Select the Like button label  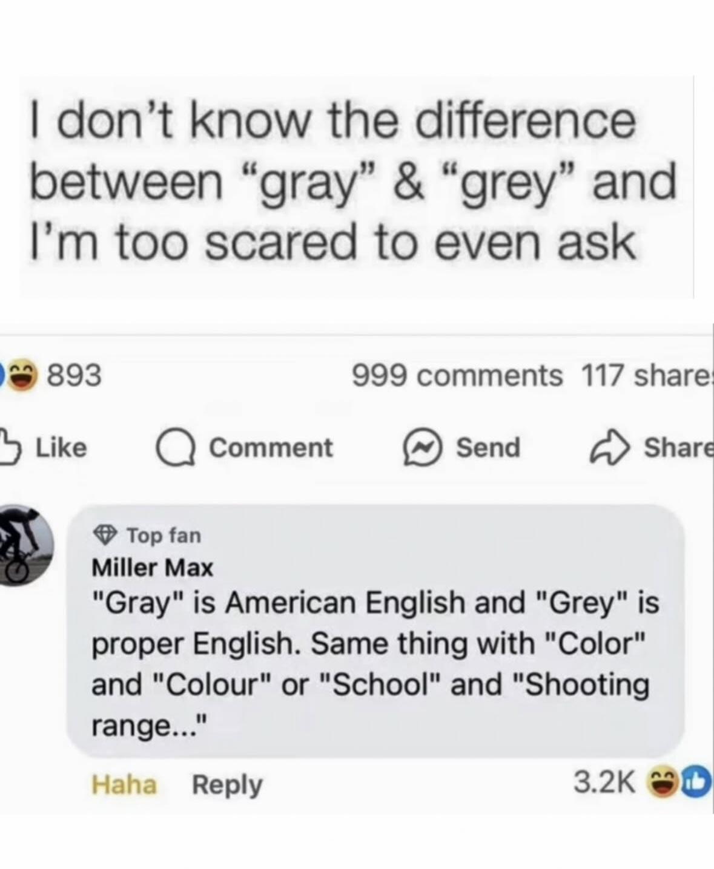point(62,447)
